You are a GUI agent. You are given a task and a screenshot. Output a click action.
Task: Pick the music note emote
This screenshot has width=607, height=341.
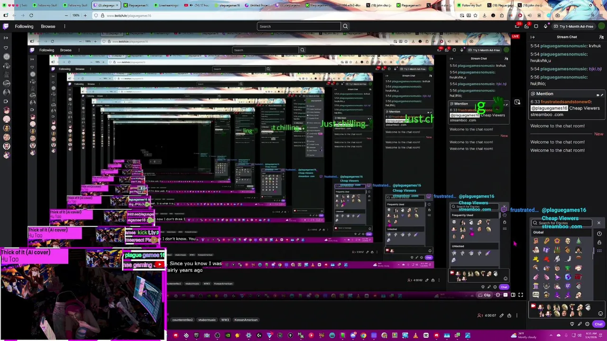(x=536, y=241)
